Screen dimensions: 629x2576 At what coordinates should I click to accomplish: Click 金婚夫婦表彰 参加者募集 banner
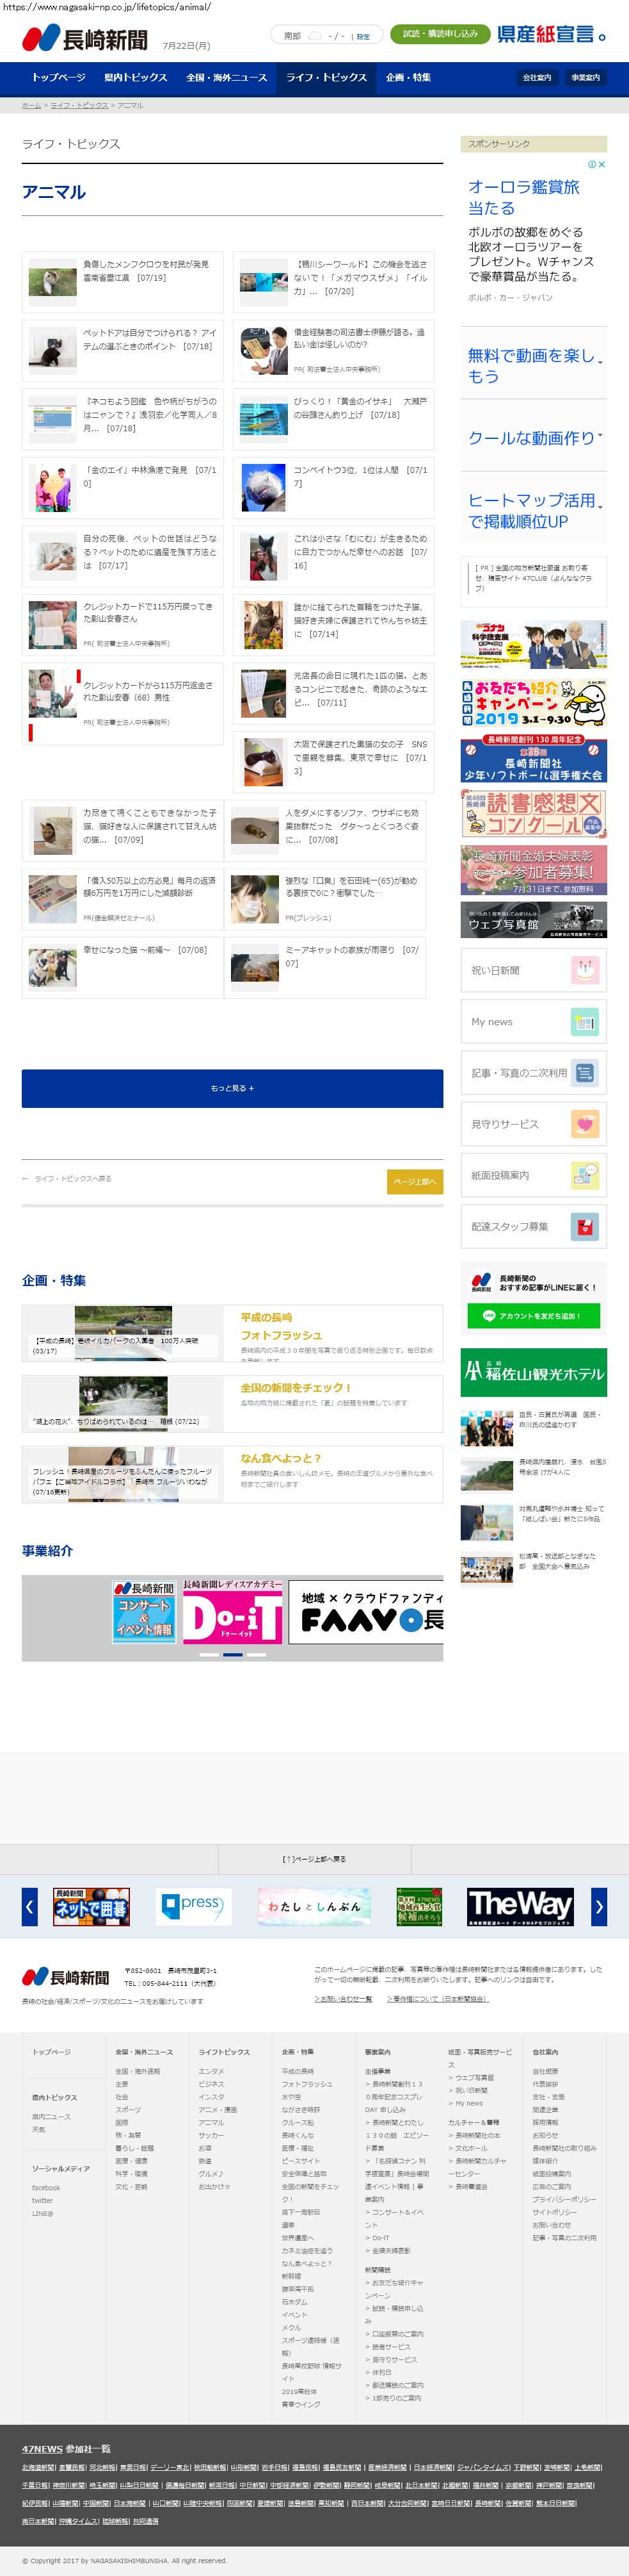pos(533,870)
